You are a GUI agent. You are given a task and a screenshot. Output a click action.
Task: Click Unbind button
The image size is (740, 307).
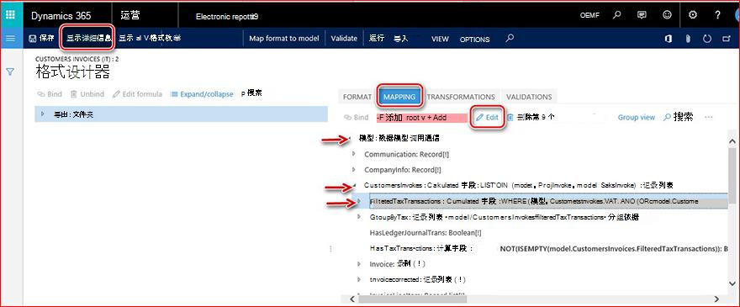point(87,94)
